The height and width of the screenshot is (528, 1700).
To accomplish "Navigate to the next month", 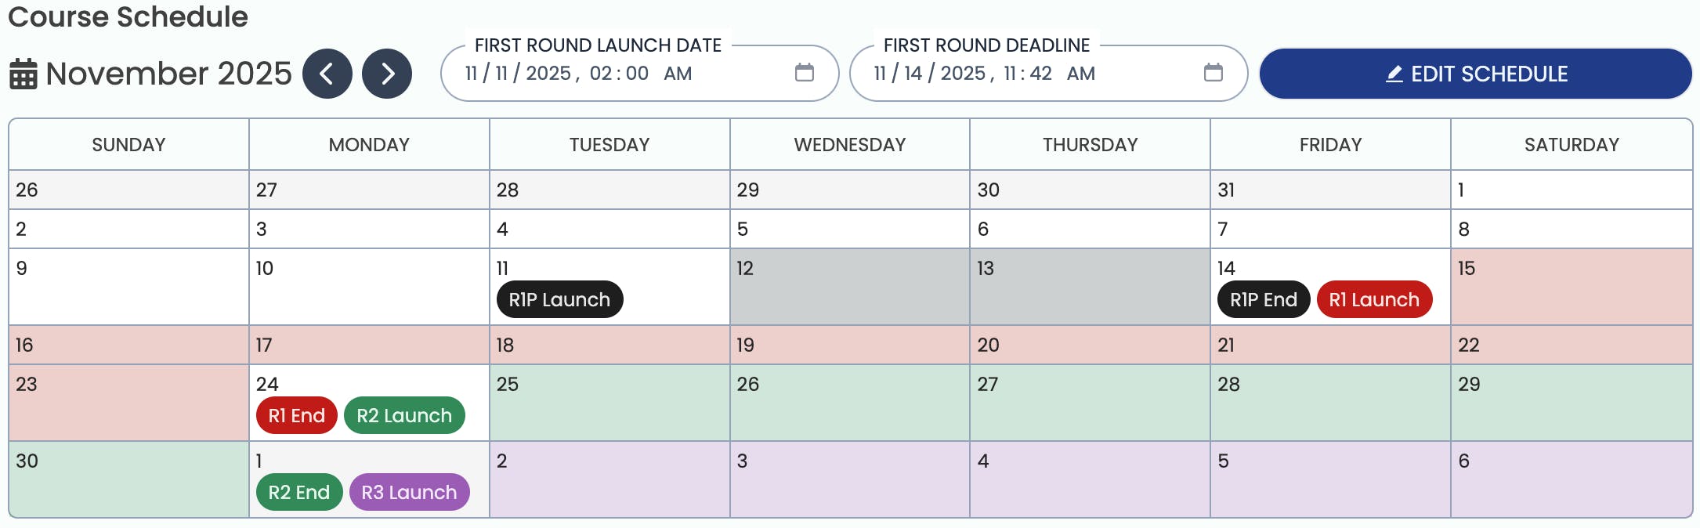I will [387, 73].
